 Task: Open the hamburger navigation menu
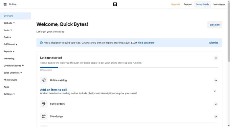5,4
